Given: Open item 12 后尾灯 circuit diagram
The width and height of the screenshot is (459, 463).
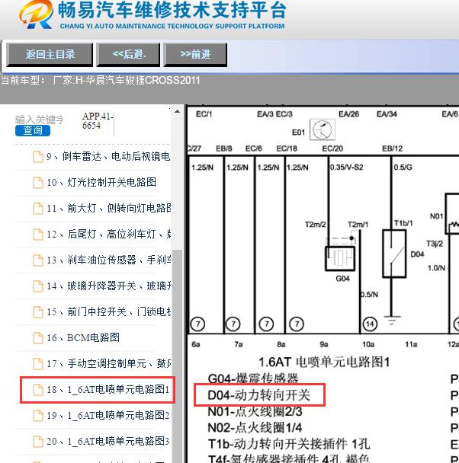Looking at the screenshot, I should 108,235.
